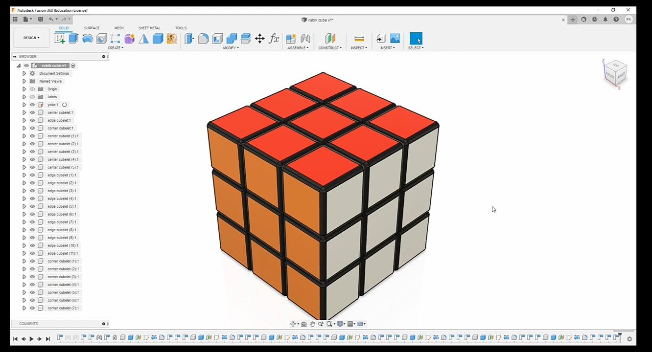Activate rubik cube v1 root radio button
Viewport: 652px width, 352px height.
[x=73, y=66]
